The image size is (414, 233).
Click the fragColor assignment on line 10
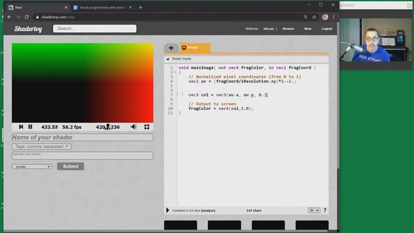(x=221, y=108)
